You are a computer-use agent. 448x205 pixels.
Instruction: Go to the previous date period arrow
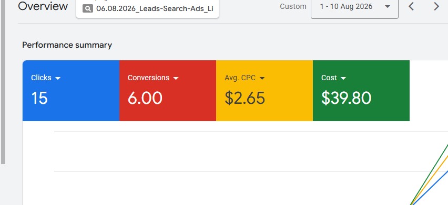[411, 6]
